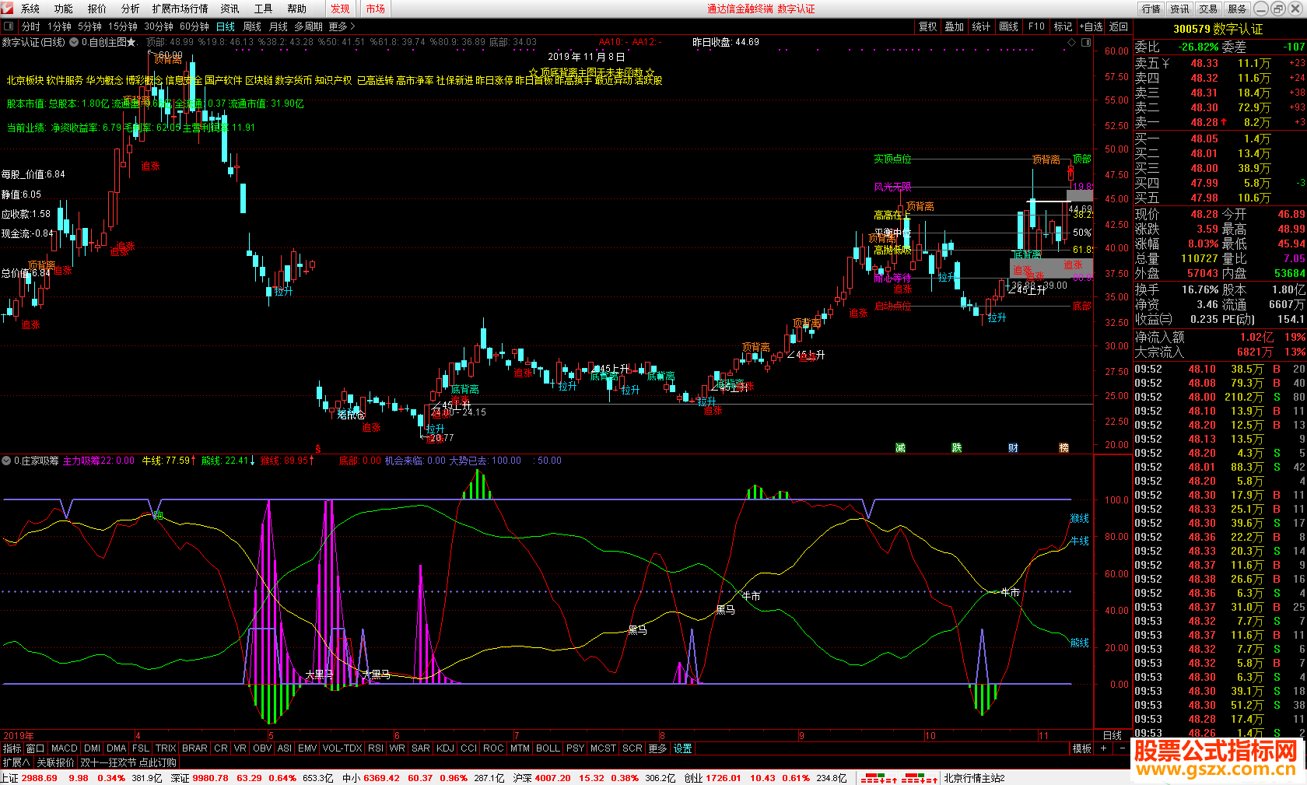Click the 跌 marker icon at the bottom of the chart

[x=956, y=447]
